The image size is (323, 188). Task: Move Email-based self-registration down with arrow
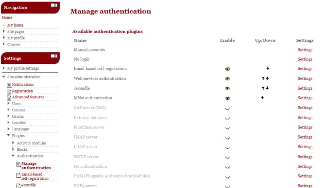(x=268, y=68)
